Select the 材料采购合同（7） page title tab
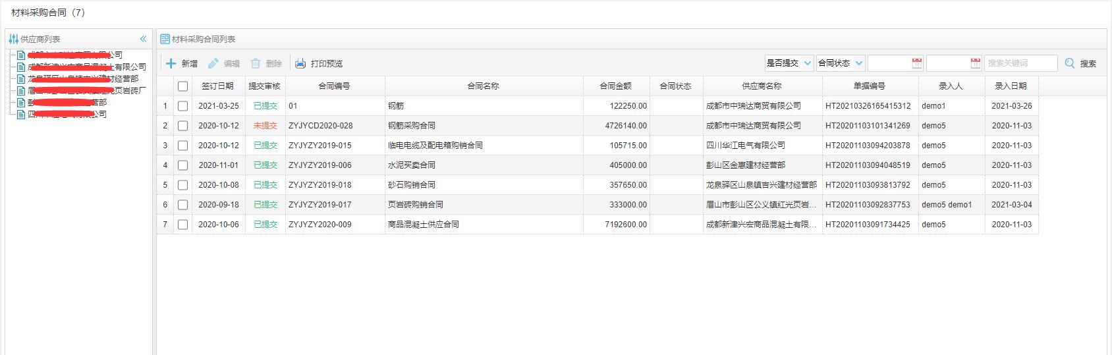The height and width of the screenshot is (355, 1112). click(49, 13)
